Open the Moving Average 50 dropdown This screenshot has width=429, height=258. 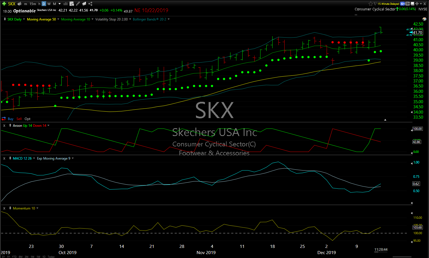click(58, 19)
